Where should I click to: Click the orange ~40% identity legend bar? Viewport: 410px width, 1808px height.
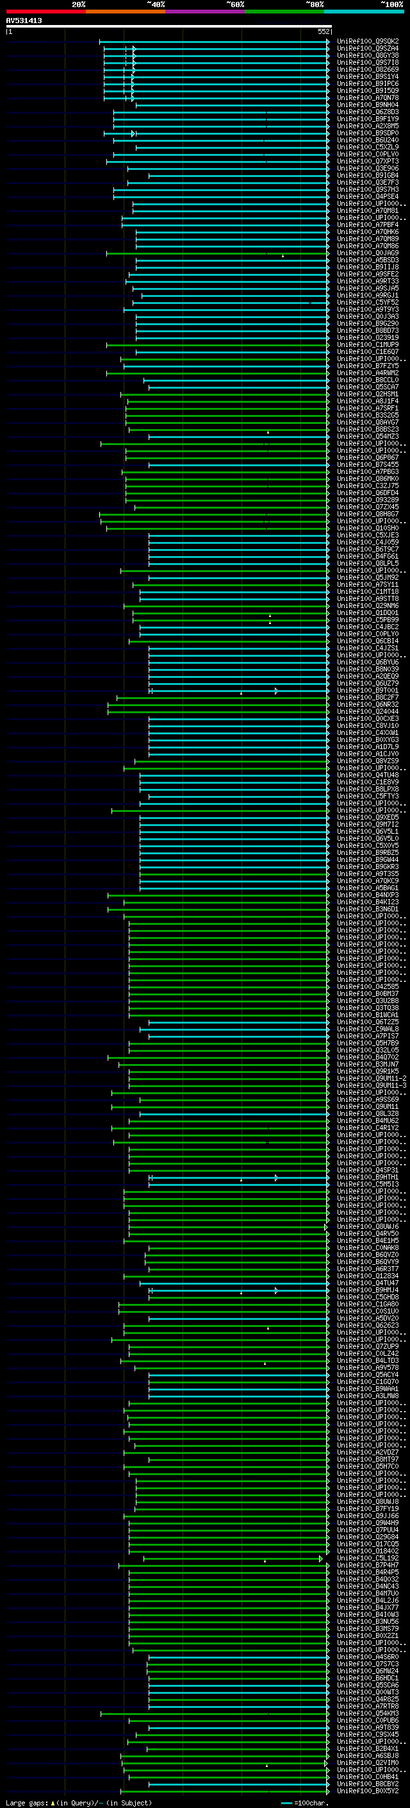click(x=126, y=12)
